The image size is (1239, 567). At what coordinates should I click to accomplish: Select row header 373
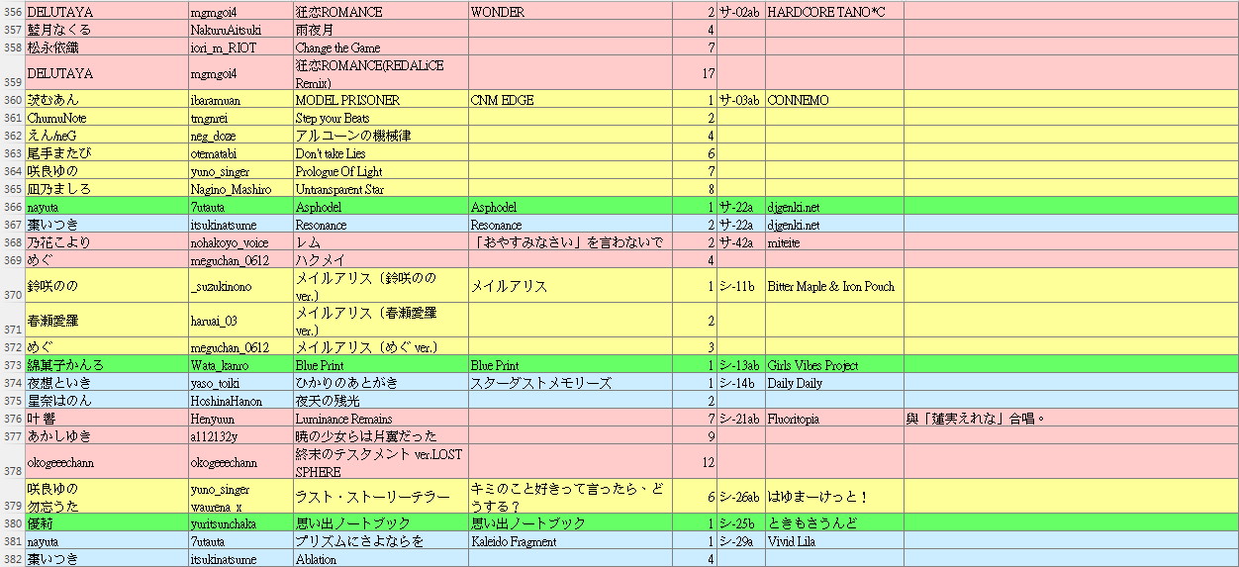pyautogui.click(x=12, y=365)
